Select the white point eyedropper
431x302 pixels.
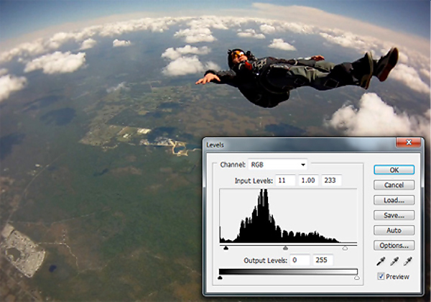[407, 261]
